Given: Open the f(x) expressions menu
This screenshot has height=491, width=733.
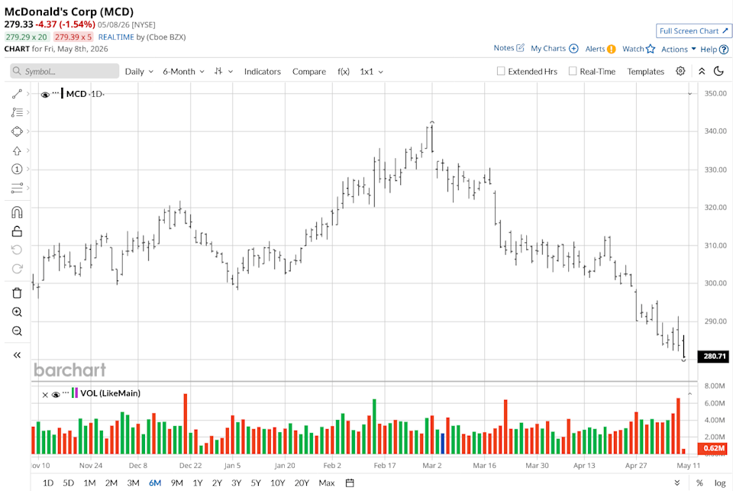Looking at the screenshot, I should (343, 72).
